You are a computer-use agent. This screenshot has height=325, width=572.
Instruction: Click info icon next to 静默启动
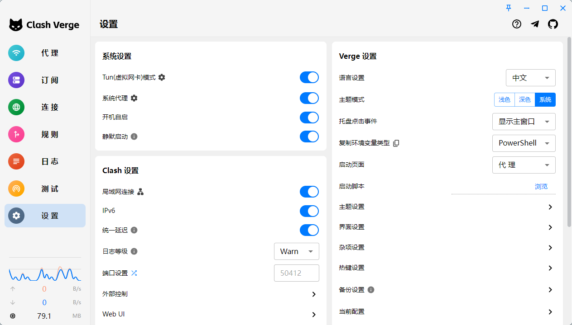[134, 137]
